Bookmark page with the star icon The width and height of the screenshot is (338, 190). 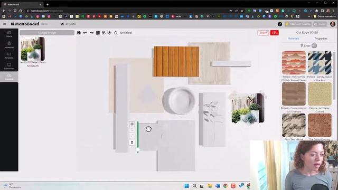tap(242, 11)
